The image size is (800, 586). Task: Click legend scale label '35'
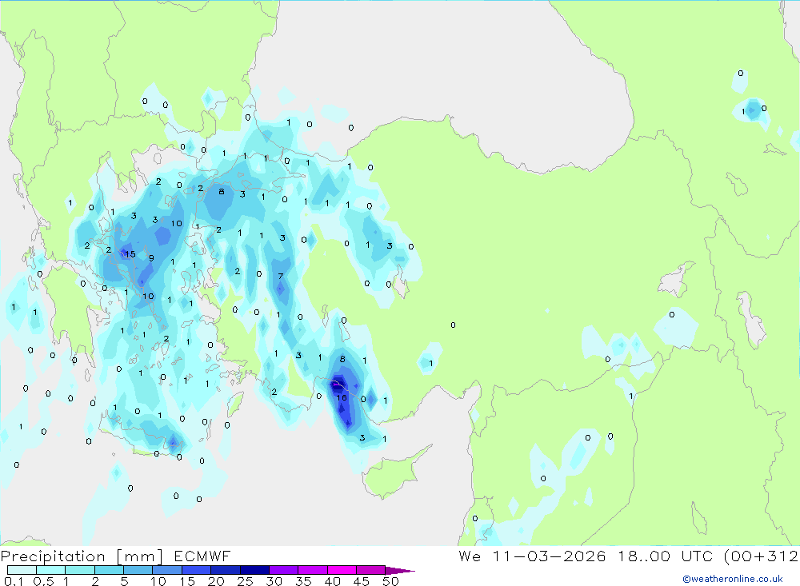click(303, 581)
